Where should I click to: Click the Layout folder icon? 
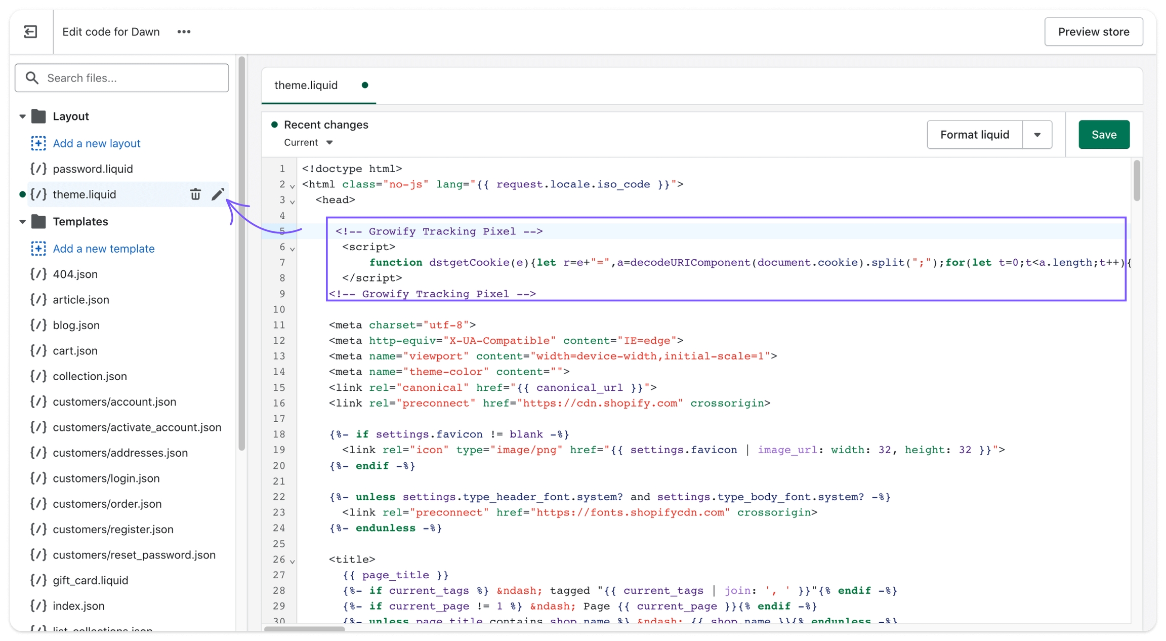[x=38, y=116]
